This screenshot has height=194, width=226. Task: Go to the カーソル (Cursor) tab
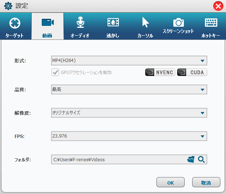[x=145, y=27]
